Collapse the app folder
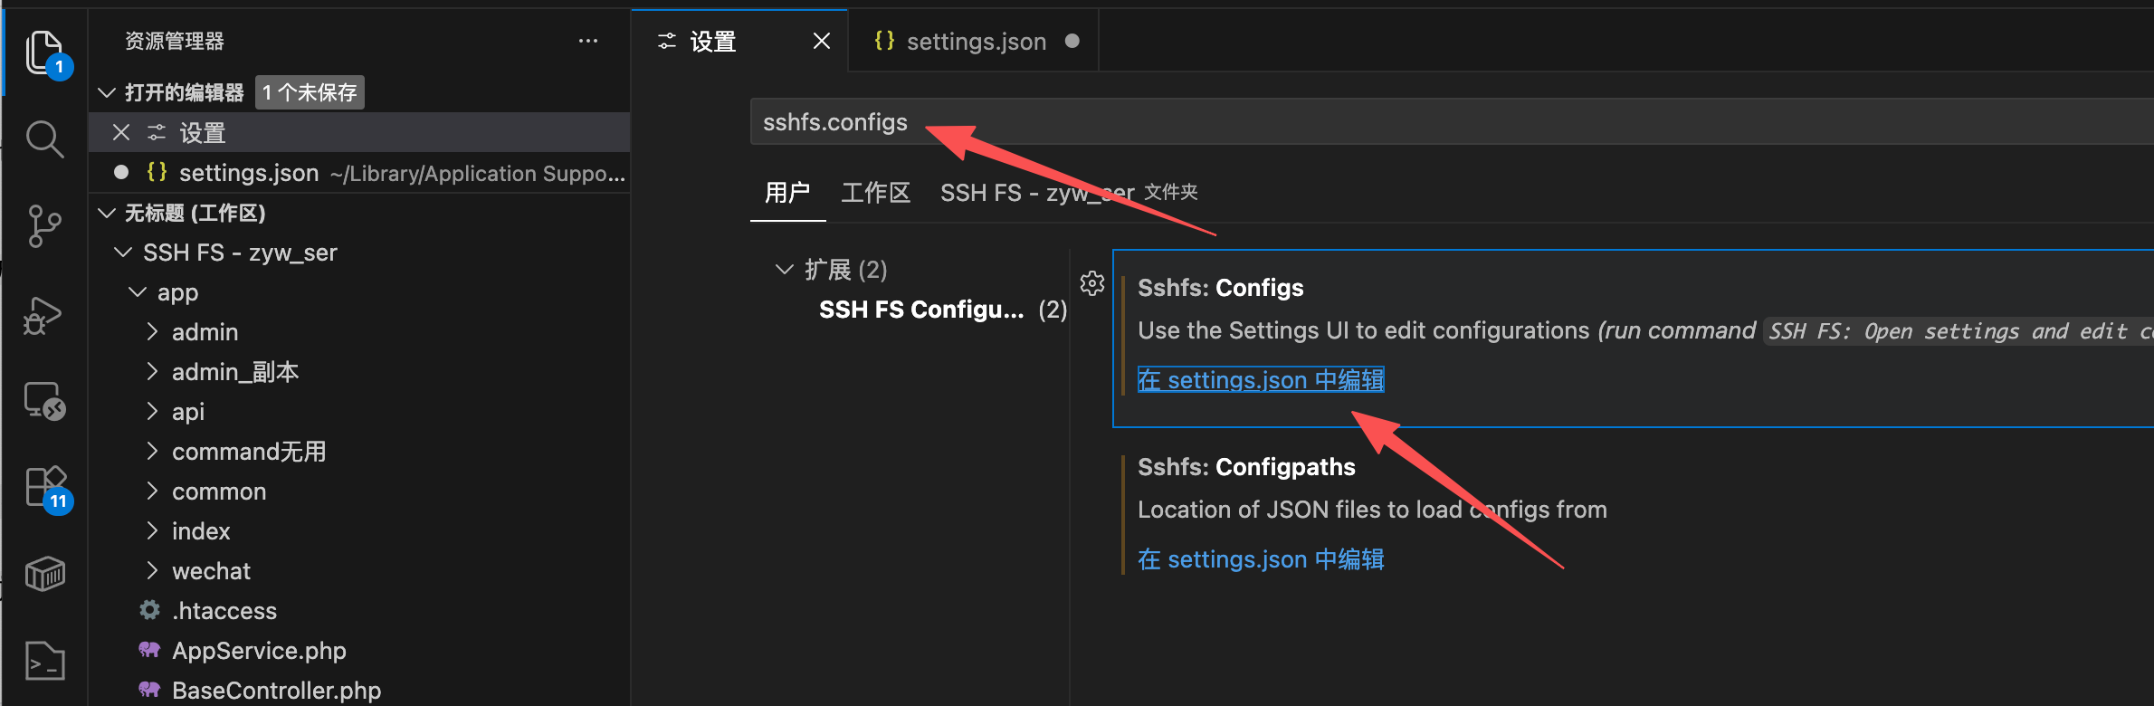This screenshot has width=2154, height=706. (x=138, y=292)
